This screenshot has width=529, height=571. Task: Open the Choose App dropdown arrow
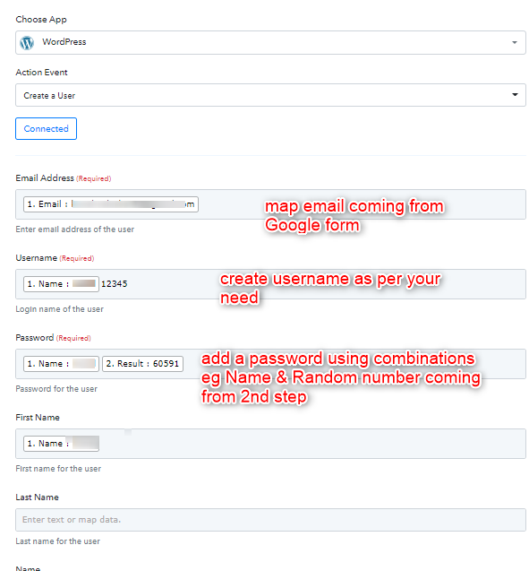(x=514, y=43)
